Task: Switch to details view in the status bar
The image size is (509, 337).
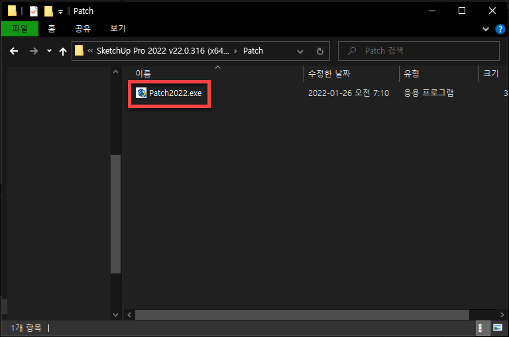Action: [482, 328]
